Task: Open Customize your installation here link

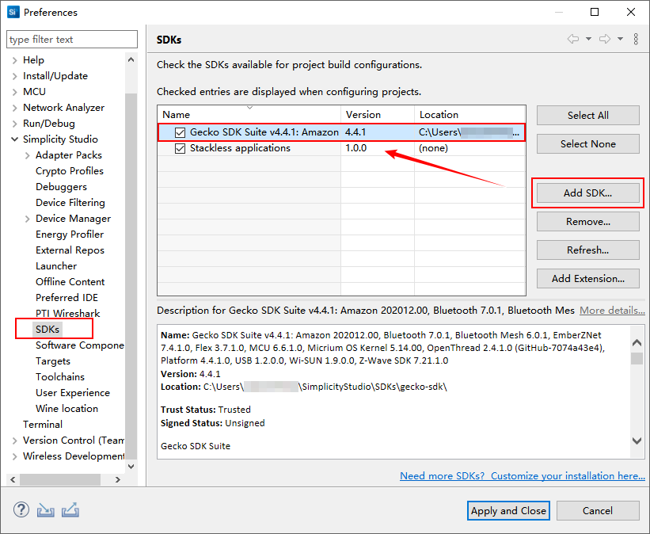Action: point(523,476)
